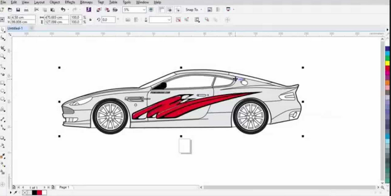The width and height of the screenshot is (391, 196).
Task: Select the Text tool
Action: 3,109
